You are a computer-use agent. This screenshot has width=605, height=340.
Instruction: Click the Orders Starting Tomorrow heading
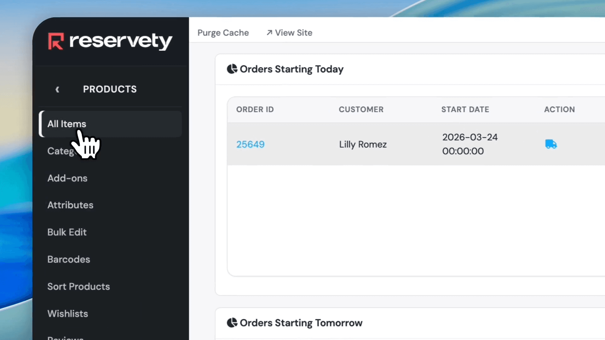(x=301, y=323)
